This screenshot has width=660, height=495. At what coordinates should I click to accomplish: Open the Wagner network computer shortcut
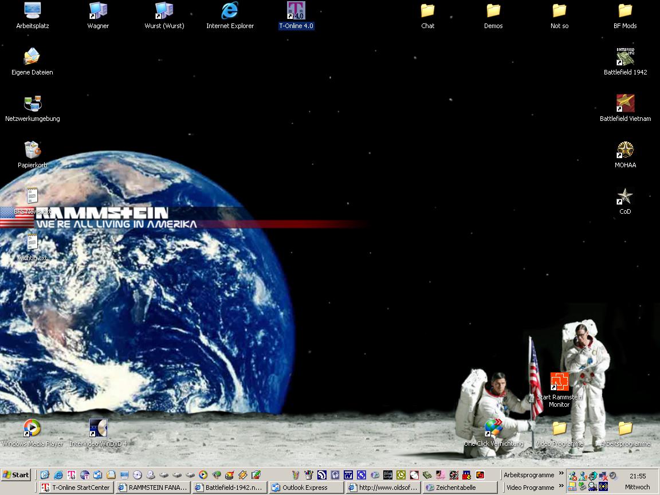98,15
